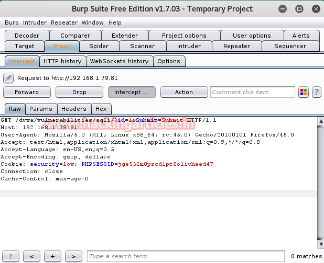The height and width of the screenshot is (263, 324).
Task: Open the Action dropdown menu
Action: 184,92
